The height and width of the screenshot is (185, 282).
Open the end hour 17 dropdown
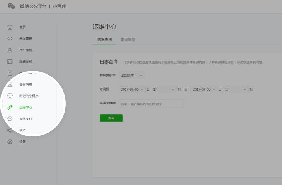coord(235,89)
